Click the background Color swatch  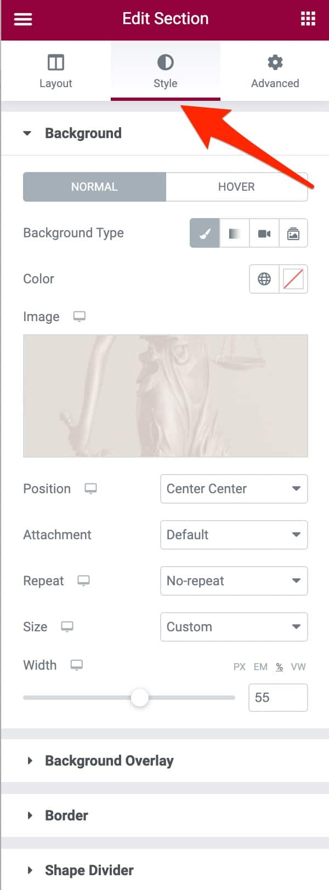pos(293,279)
